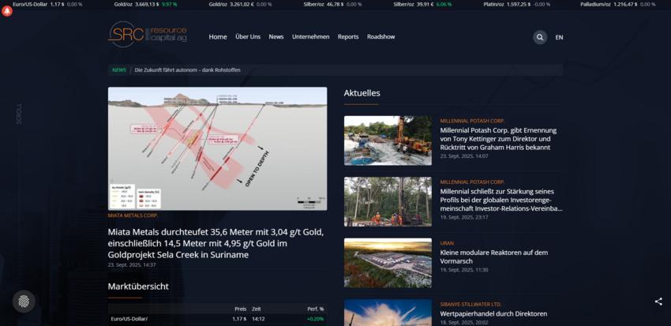Click the Palladium/oz ticker entry

click(x=618, y=4)
